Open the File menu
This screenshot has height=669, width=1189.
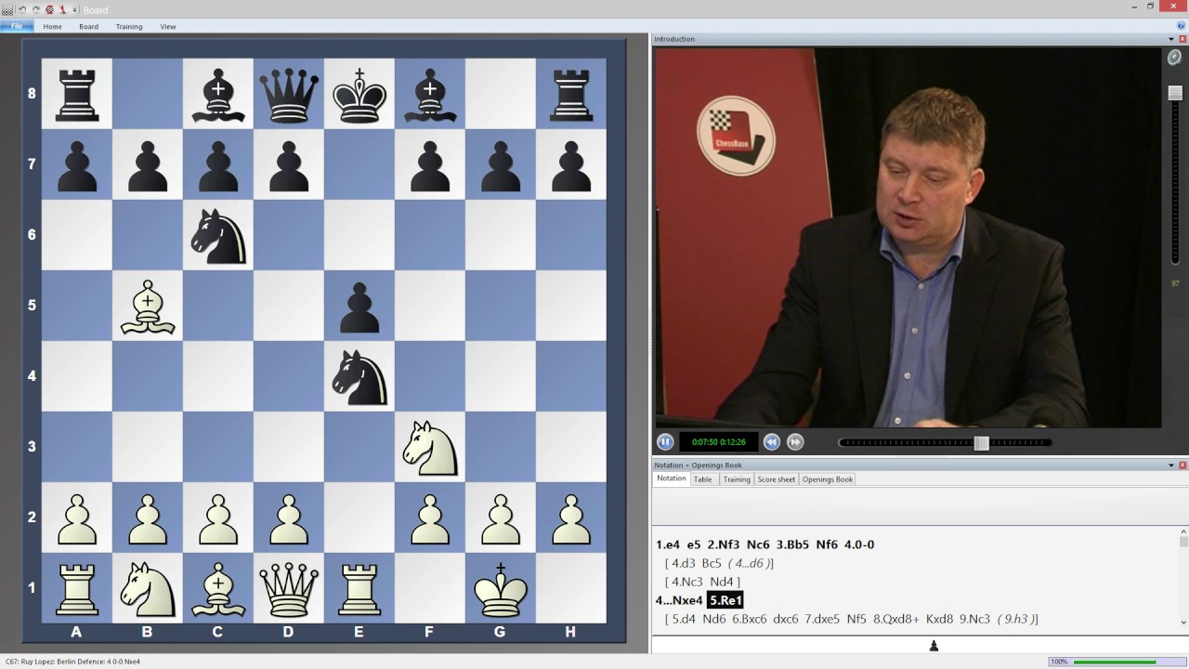click(17, 26)
